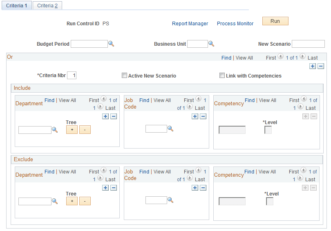Click Include Job Code lookup icon
The height and width of the screenshot is (231, 331).
[170, 129]
